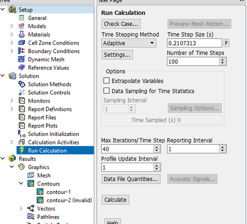
Task: Expand the Report Definitions node
Action: (12, 109)
